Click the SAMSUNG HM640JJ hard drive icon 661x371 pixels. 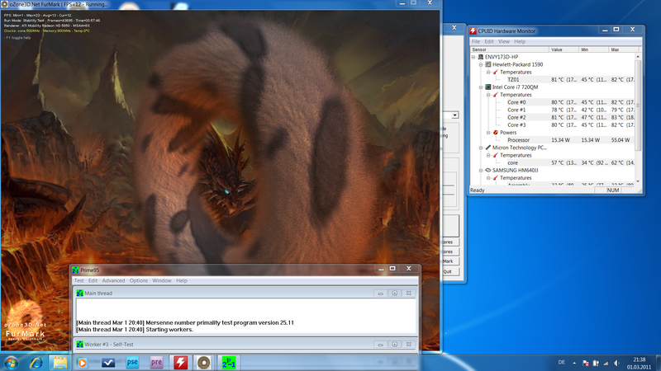point(488,171)
